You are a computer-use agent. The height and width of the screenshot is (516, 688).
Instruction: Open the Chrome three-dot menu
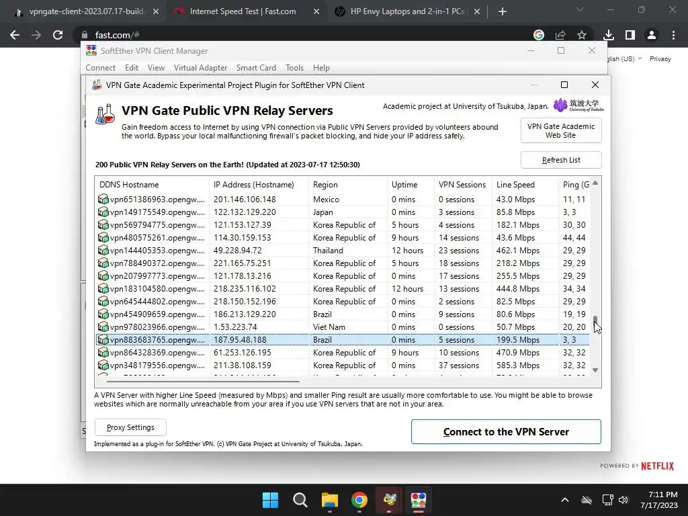(673, 35)
